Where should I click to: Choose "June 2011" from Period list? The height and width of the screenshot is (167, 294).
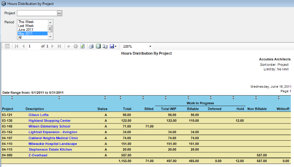click(x=26, y=30)
